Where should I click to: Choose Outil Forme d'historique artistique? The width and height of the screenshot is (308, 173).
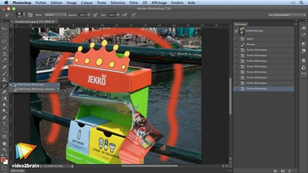(x=34, y=89)
